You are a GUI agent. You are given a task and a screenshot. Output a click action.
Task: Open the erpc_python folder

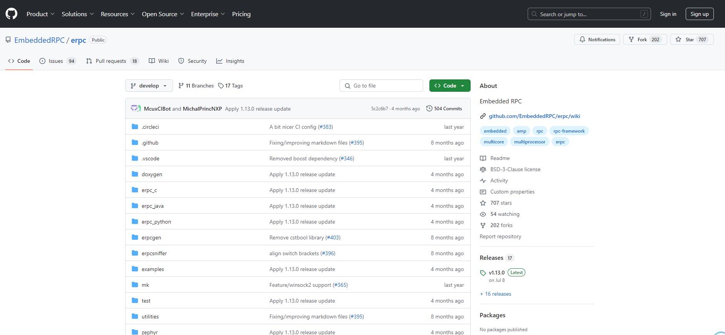coord(156,222)
